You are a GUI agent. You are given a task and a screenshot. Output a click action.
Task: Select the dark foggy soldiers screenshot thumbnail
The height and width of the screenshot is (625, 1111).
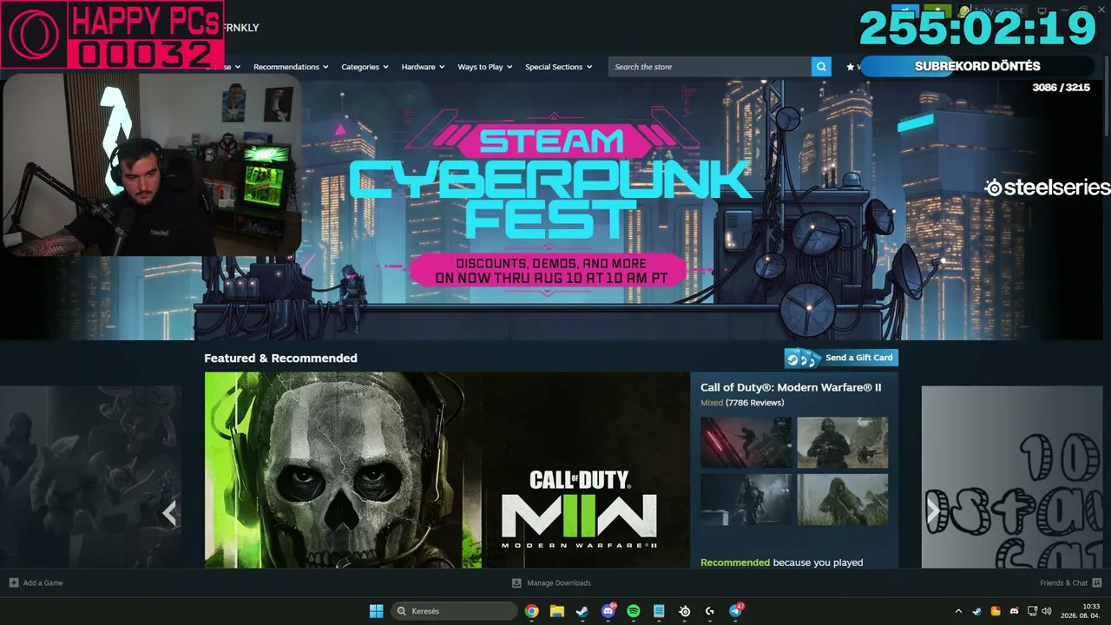pos(746,499)
